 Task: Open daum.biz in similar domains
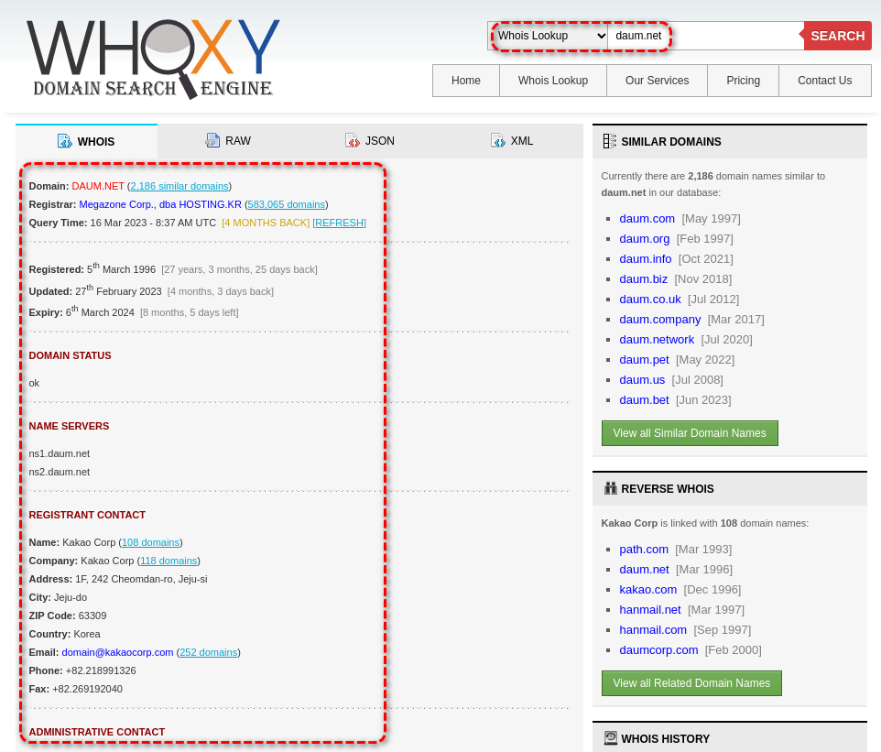(x=643, y=279)
